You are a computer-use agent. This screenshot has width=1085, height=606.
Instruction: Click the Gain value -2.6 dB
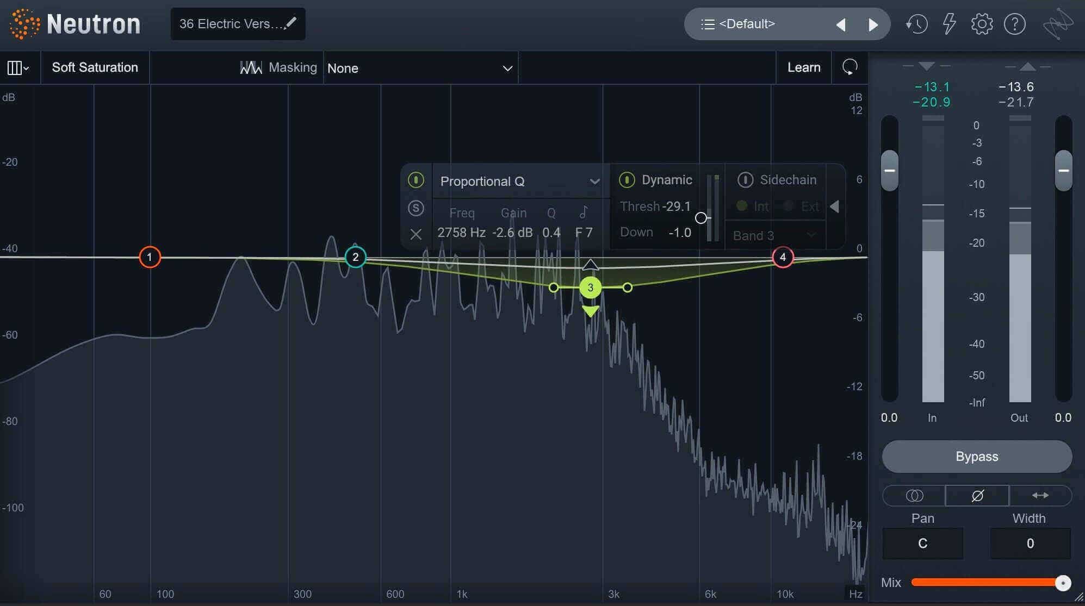(512, 233)
